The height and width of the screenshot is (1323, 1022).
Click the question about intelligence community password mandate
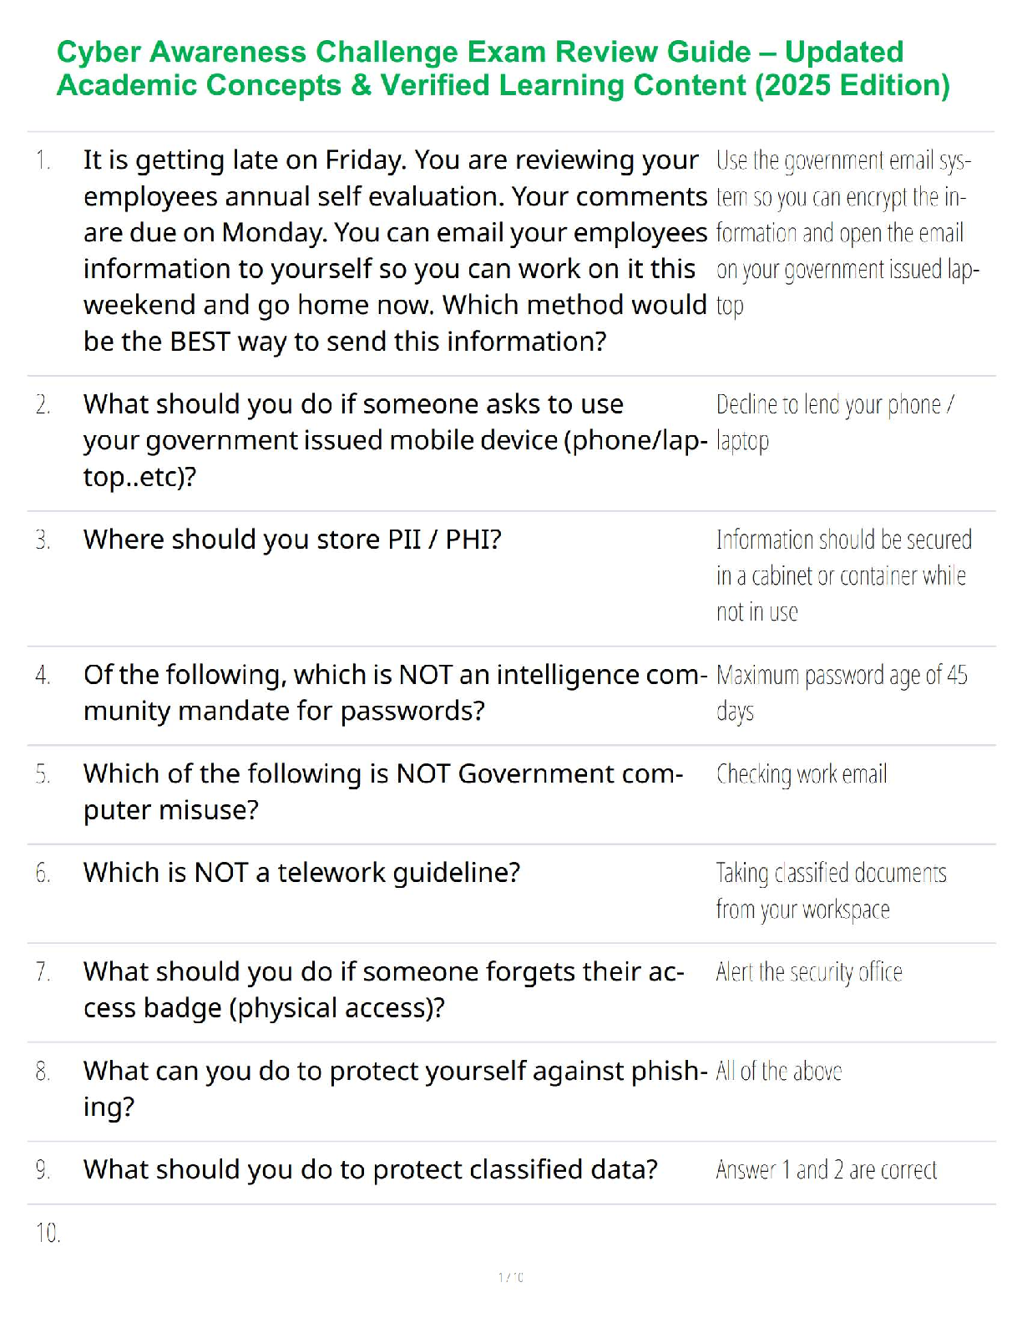[394, 692]
